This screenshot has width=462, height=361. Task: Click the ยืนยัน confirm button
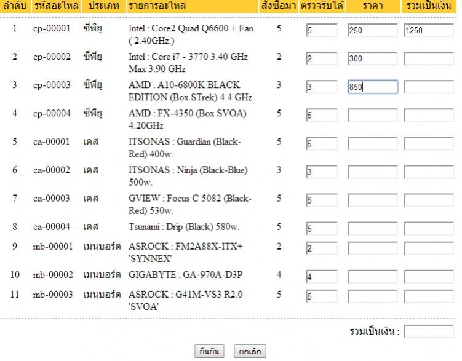click(x=209, y=351)
